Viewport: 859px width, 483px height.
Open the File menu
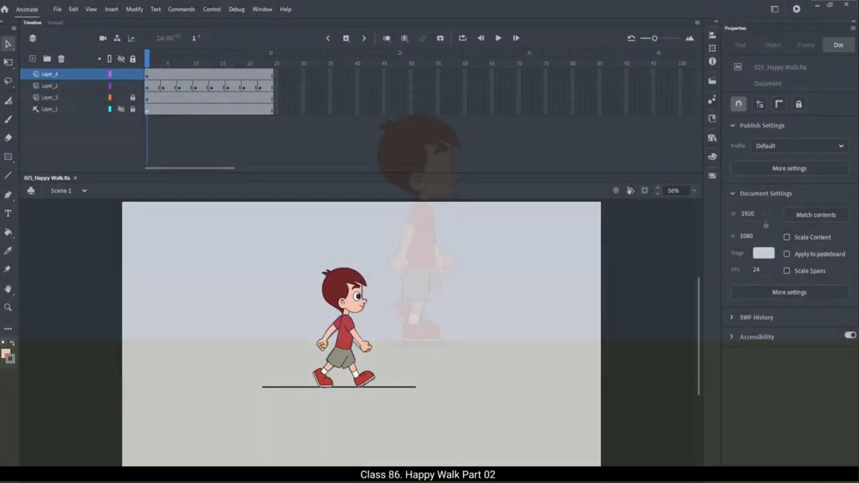[57, 9]
